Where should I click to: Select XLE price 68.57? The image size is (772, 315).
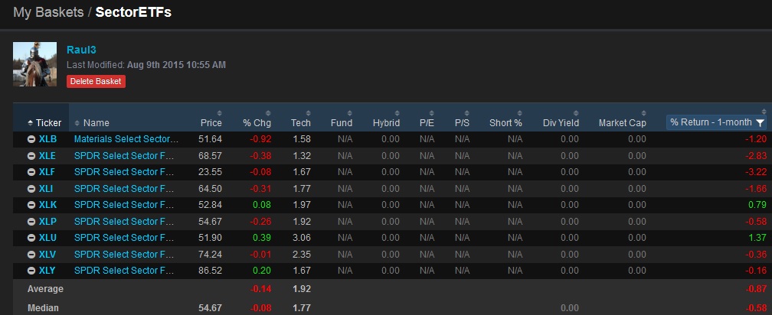tap(210, 156)
